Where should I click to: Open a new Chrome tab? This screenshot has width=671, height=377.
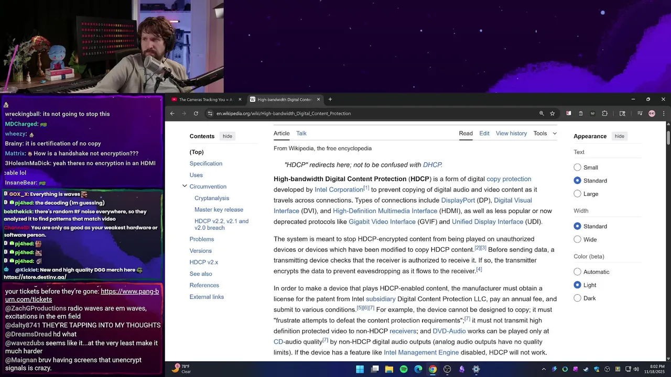click(x=330, y=99)
